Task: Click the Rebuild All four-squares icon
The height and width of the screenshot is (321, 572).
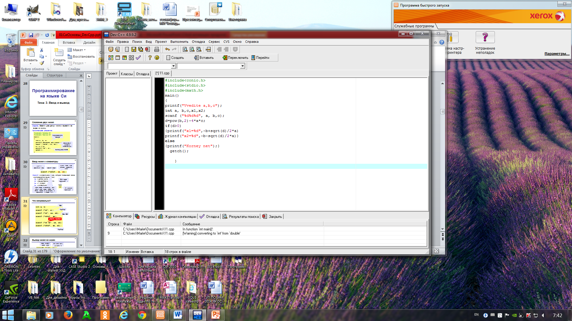Action: pos(131,58)
